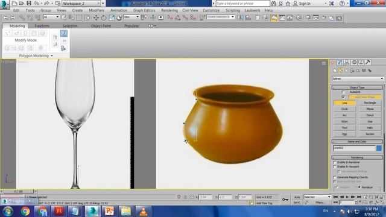Open the Graph Editors menu
The height and width of the screenshot is (217, 386).
(x=144, y=10)
